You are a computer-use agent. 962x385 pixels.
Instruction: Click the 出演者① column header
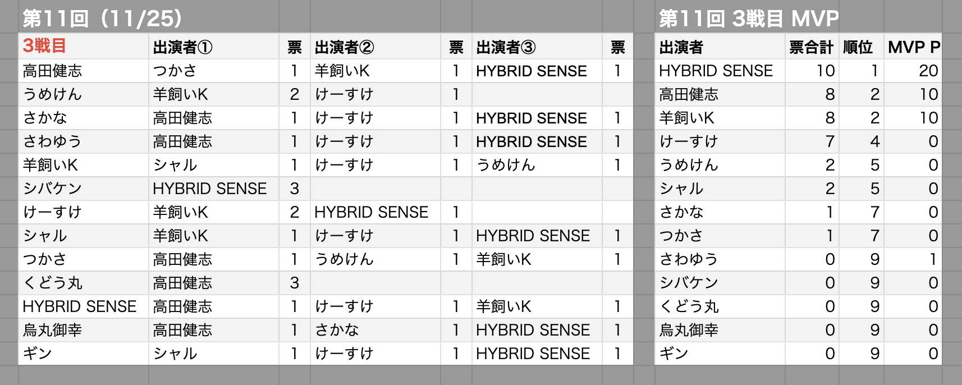pos(182,47)
